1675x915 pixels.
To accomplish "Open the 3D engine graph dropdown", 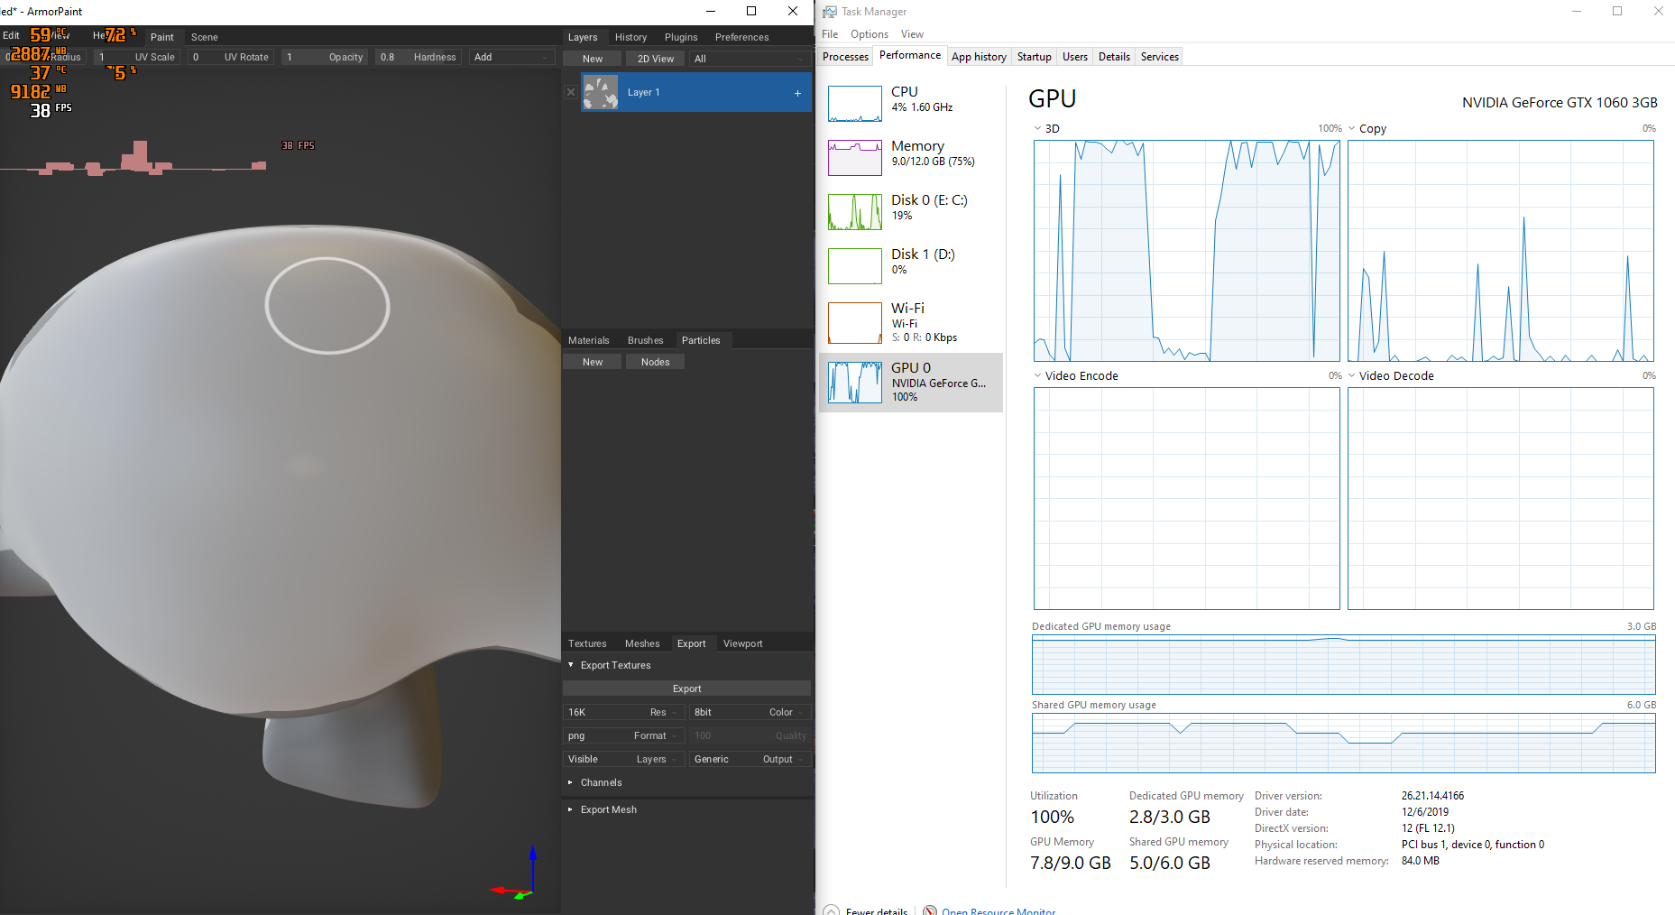I will (x=1037, y=128).
